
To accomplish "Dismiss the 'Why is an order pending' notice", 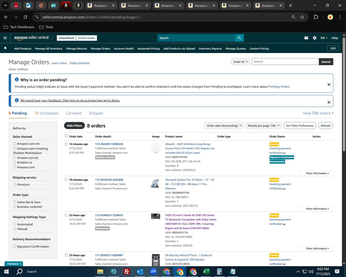I will click(x=329, y=84).
